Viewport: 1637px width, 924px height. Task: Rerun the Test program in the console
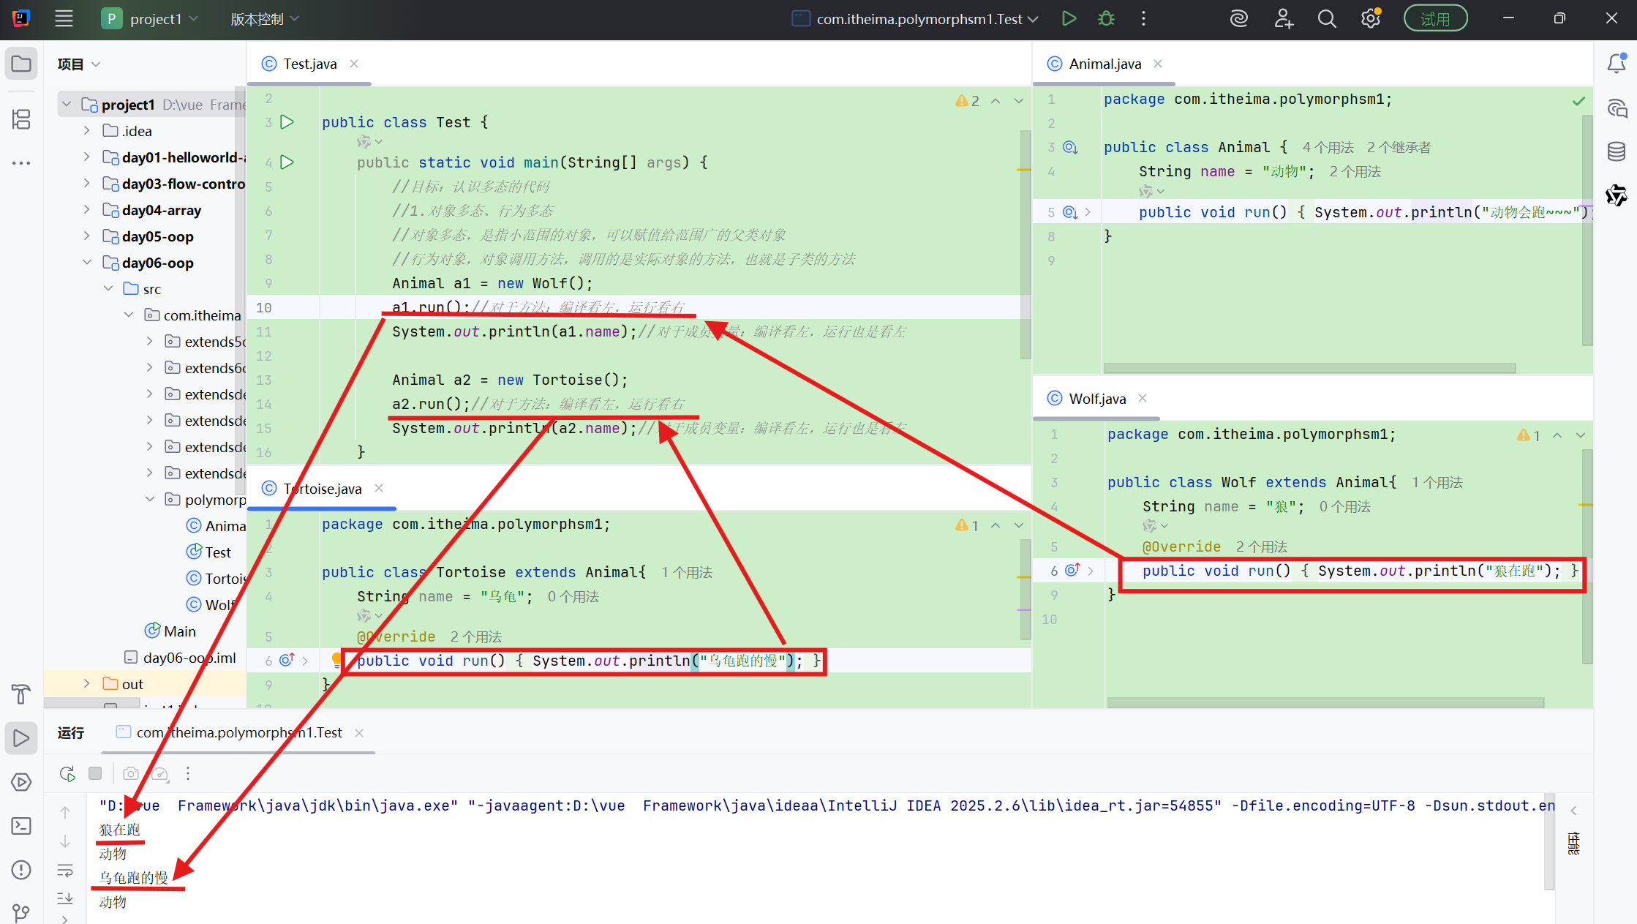pos(67,773)
